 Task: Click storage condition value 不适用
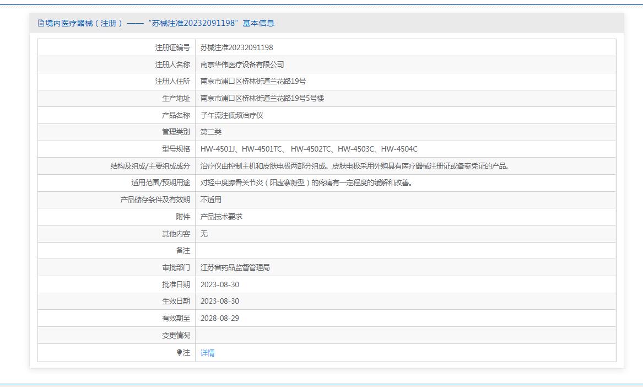click(211, 200)
